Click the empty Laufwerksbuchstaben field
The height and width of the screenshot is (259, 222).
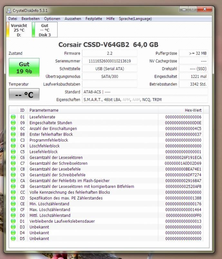110,84
